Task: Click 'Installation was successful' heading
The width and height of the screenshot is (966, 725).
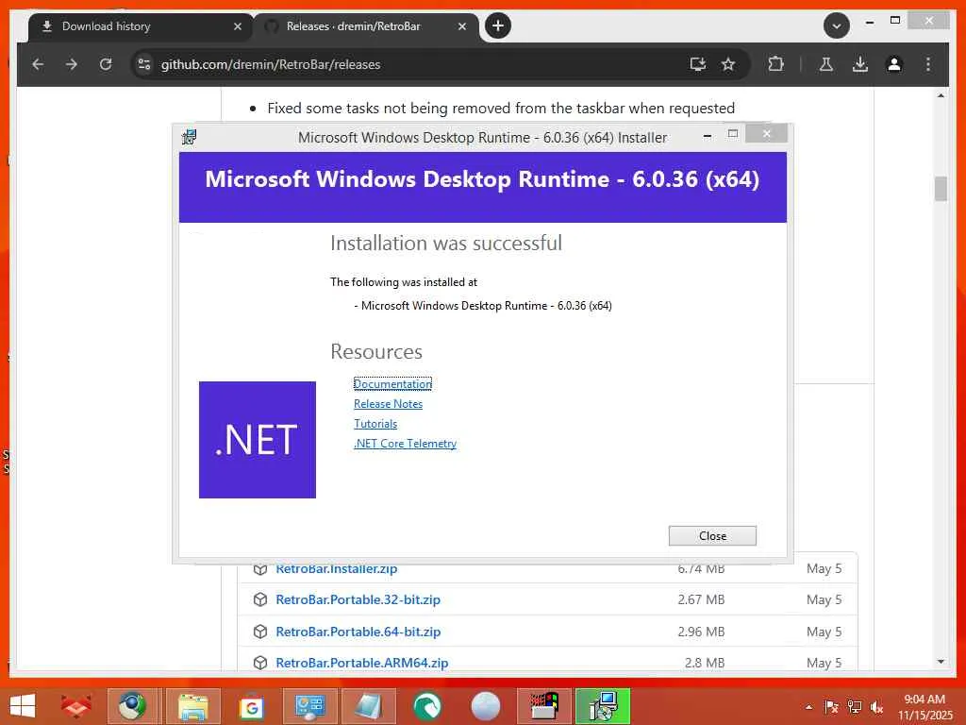Action: coord(446,243)
